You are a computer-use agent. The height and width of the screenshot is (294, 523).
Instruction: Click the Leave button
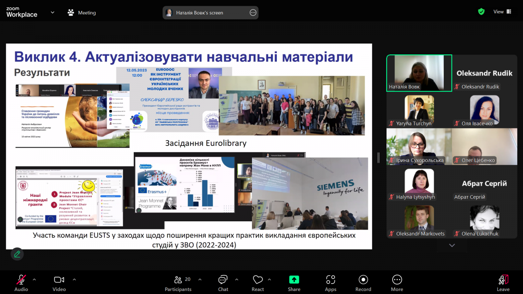(503, 280)
